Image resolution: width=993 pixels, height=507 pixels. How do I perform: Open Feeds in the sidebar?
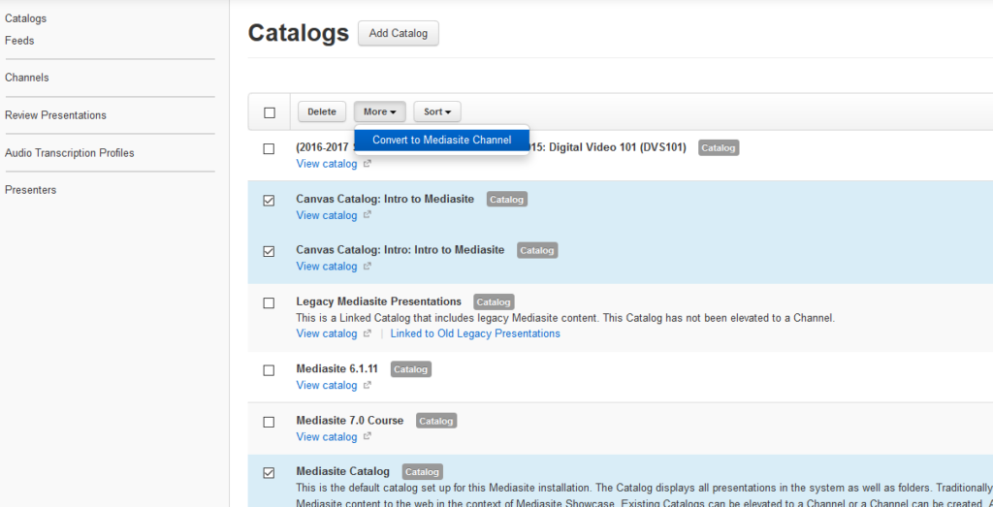tap(19, 41)
